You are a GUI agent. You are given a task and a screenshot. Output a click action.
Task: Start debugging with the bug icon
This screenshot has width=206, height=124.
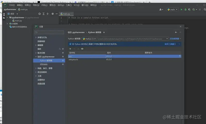[x=185, y=10]
